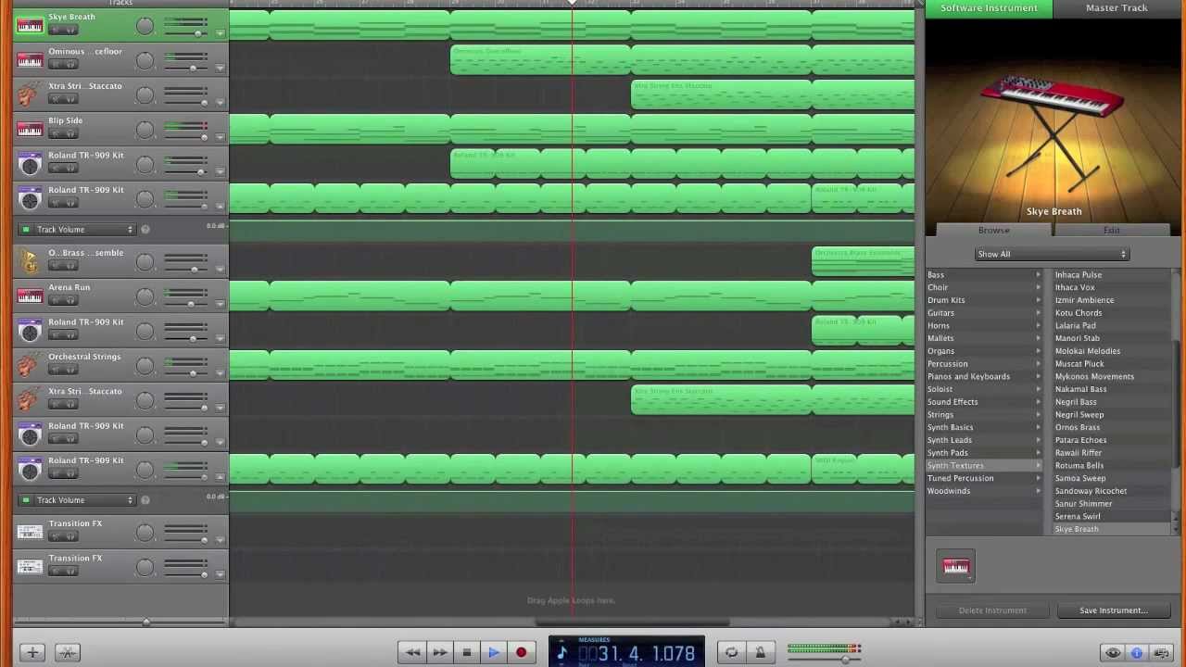Screen dimensions: 1186x667
Task: Click the Ominous dancefloor track keyboard icon
Action: (x=30, y=60)
